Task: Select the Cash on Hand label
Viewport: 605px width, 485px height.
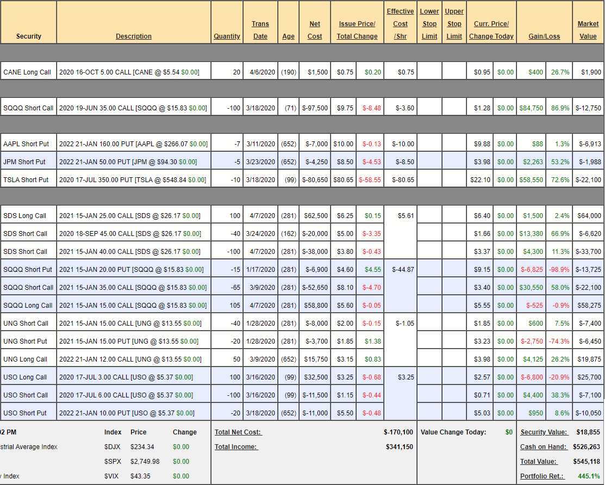Action: point(544,447)
